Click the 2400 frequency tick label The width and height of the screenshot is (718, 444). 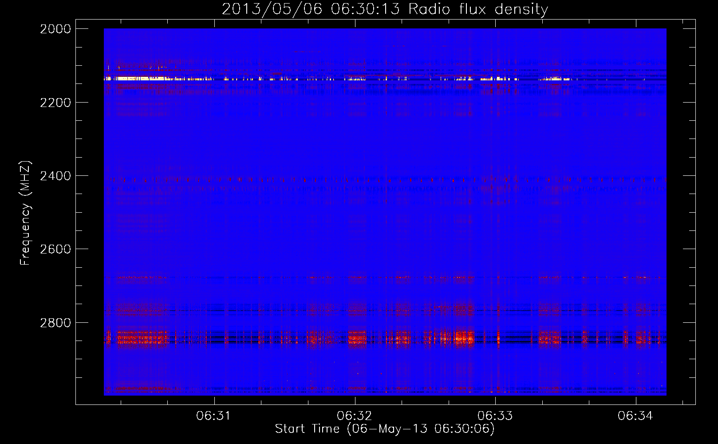(55, 176)
